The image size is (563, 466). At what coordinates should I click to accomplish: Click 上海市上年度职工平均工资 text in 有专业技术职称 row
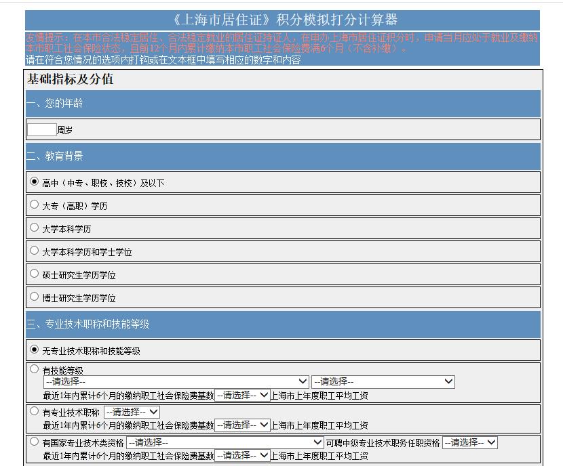click(319, 426)
